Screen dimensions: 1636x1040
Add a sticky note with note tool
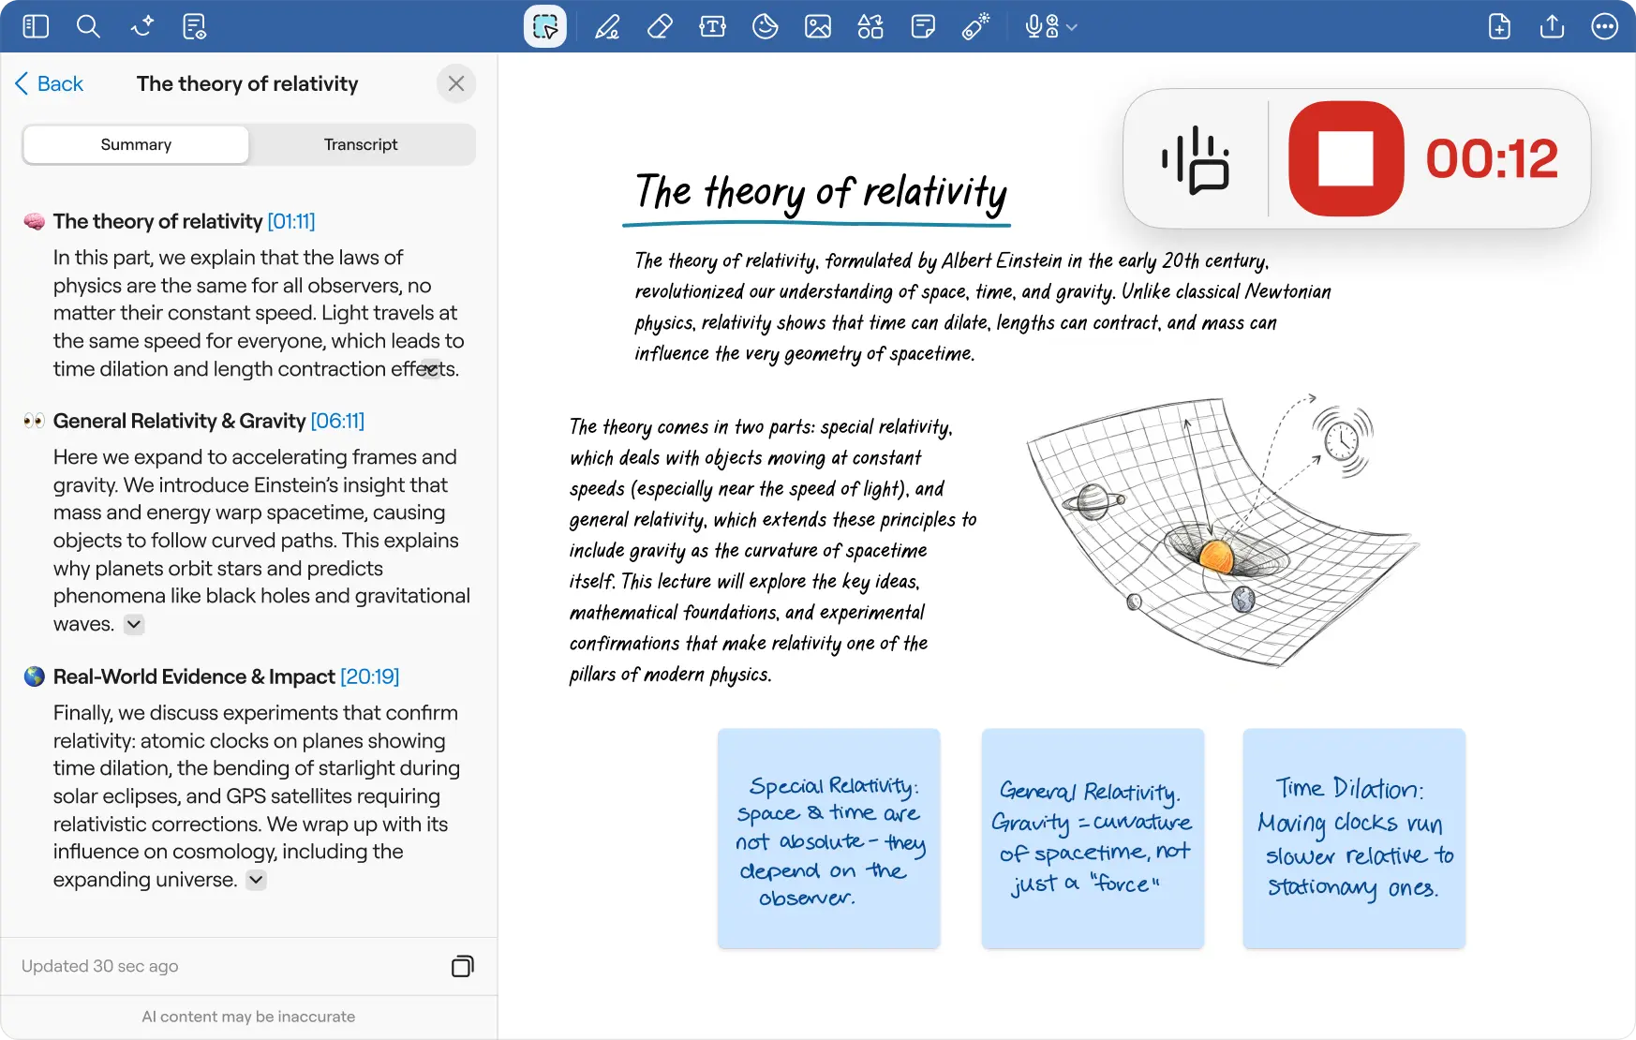coord(923,26)
